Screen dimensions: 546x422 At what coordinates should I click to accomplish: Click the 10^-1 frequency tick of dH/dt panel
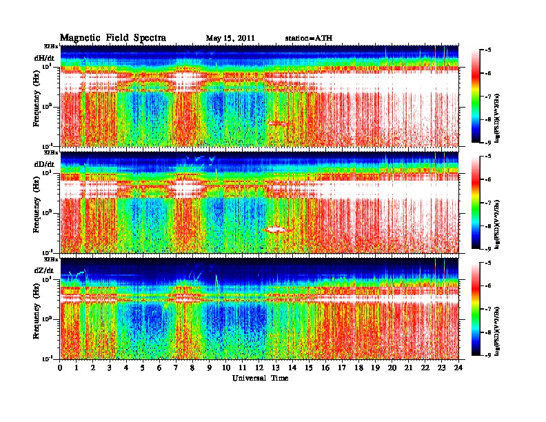48,146
